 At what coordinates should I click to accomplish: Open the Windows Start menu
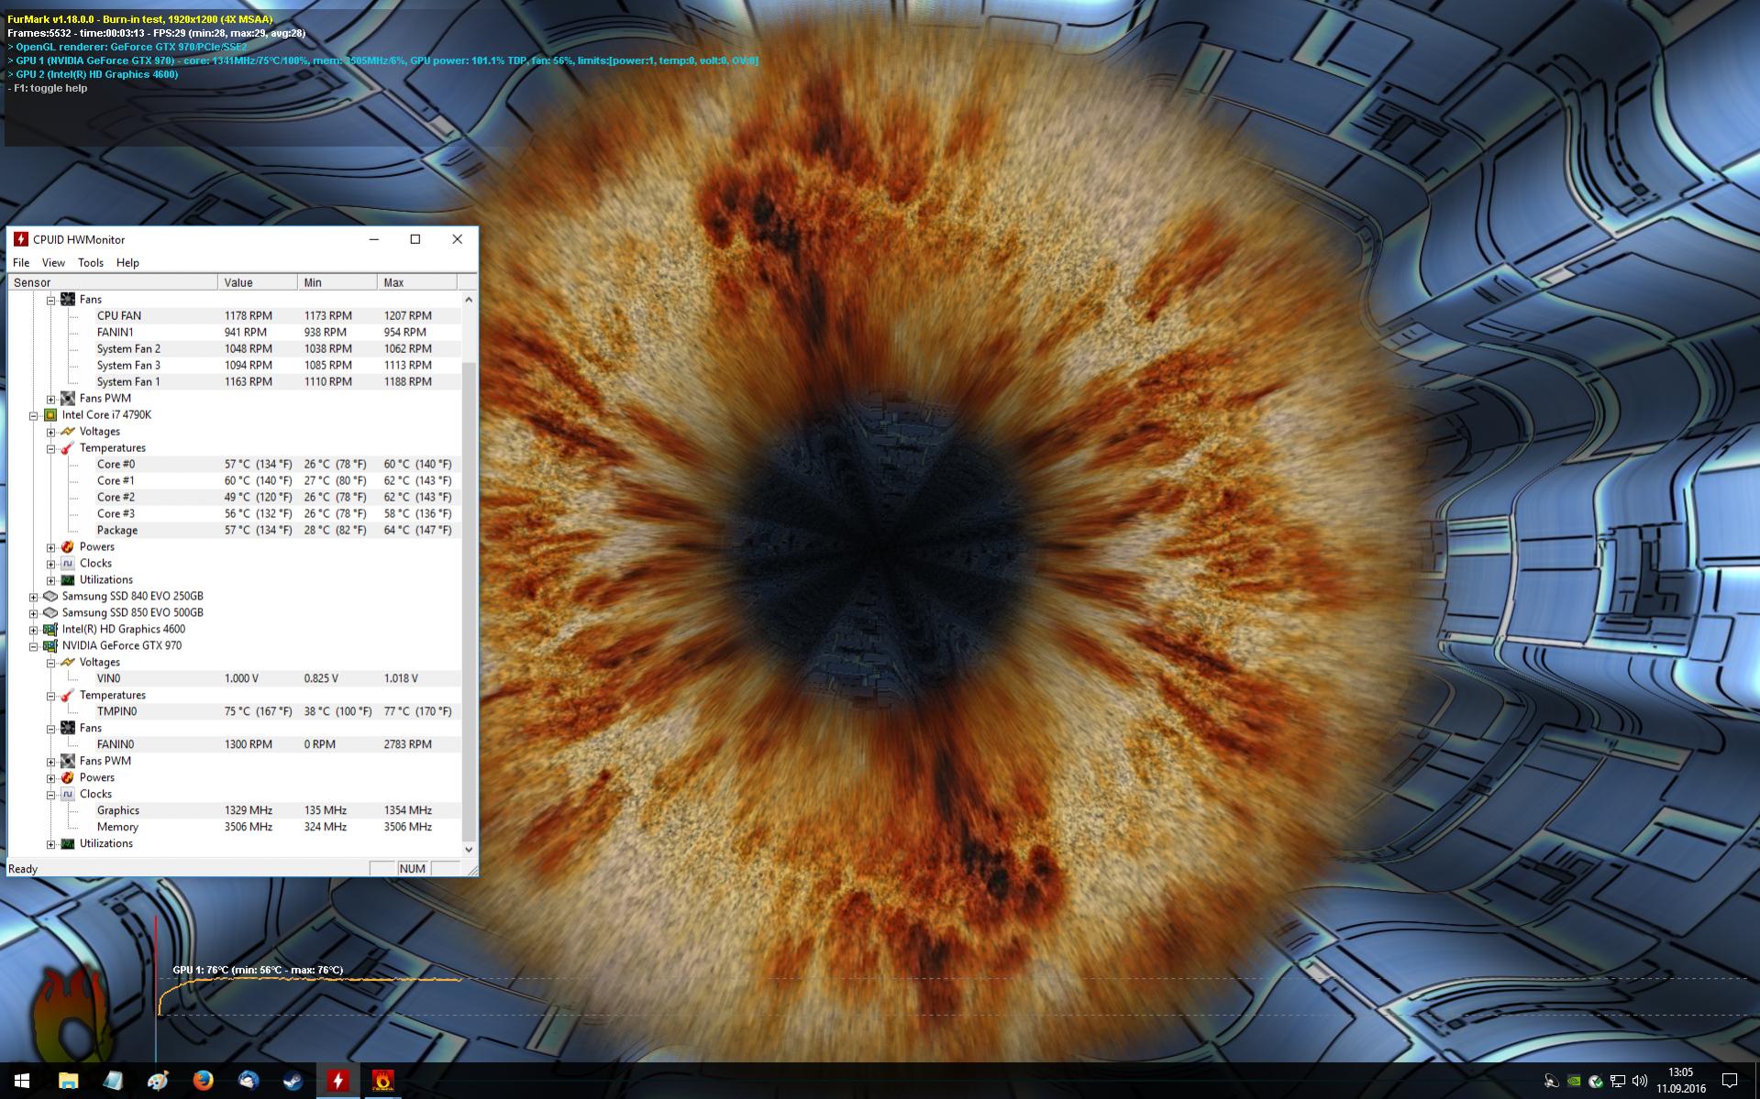pos(22,1081)
